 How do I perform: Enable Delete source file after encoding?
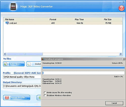[45, 93]
